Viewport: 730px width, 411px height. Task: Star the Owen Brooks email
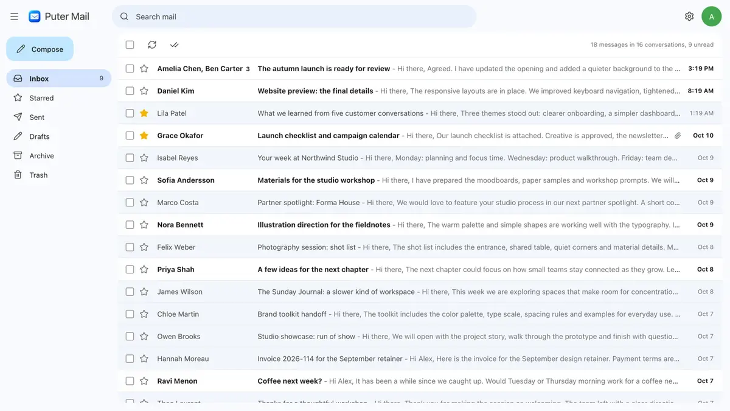pyautogui.click(x=144, y=337)
